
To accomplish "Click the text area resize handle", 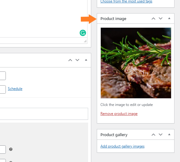I will [85, 41].
